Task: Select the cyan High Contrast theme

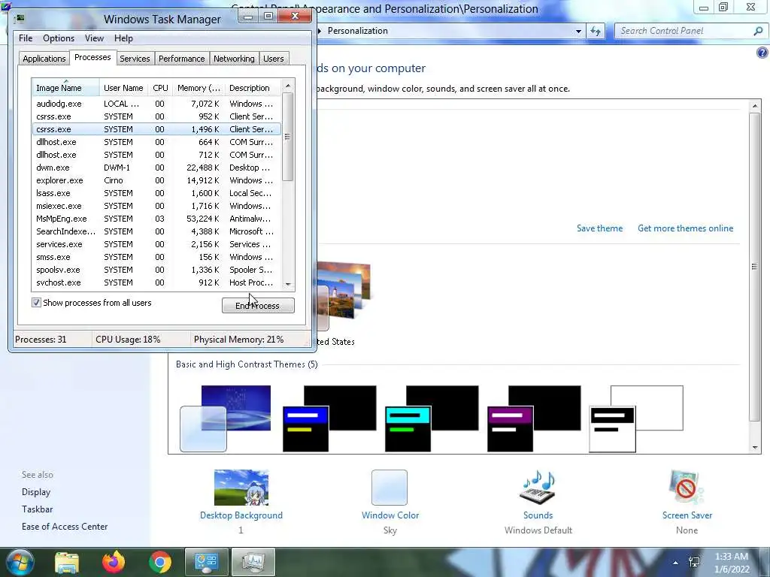Action: coord(432,418)
